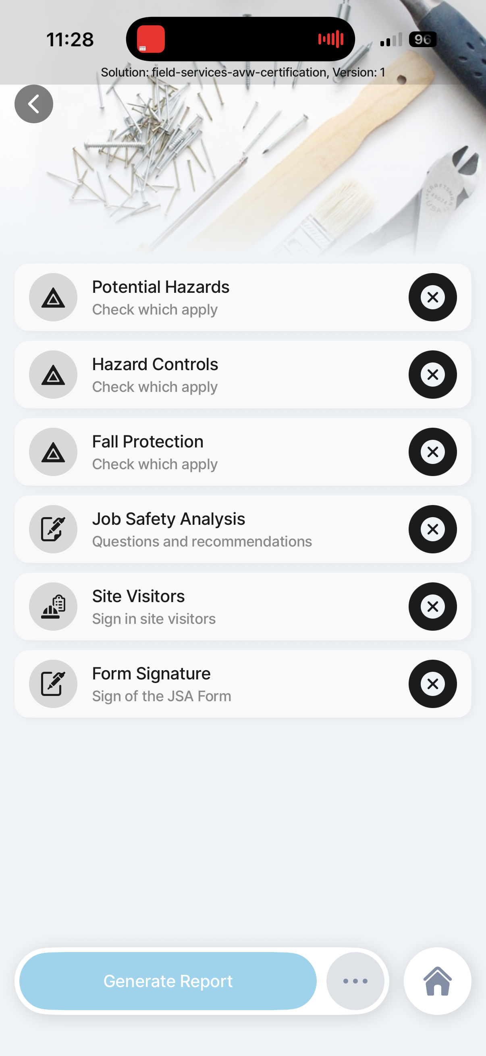The width and height of the screenshot is (486, 1056).
Task: Toggle the Potential Hazards X status circle
Action: (x=432, y=297)
